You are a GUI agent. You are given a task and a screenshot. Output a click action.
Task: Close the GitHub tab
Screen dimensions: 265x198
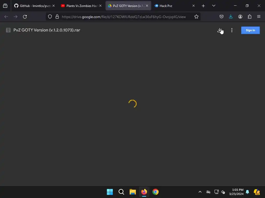pos(54,6)
